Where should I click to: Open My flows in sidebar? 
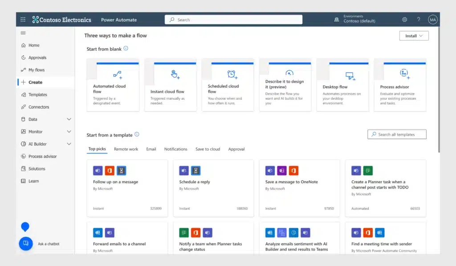[37, 70]
